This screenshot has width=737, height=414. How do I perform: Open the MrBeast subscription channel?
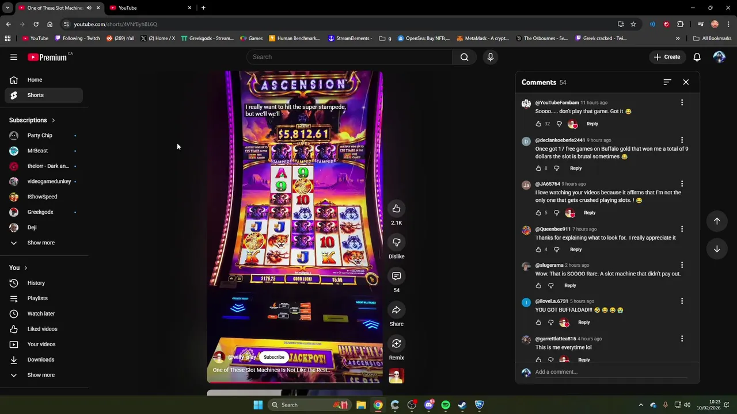pyautogui.click(x=44, y=151)
